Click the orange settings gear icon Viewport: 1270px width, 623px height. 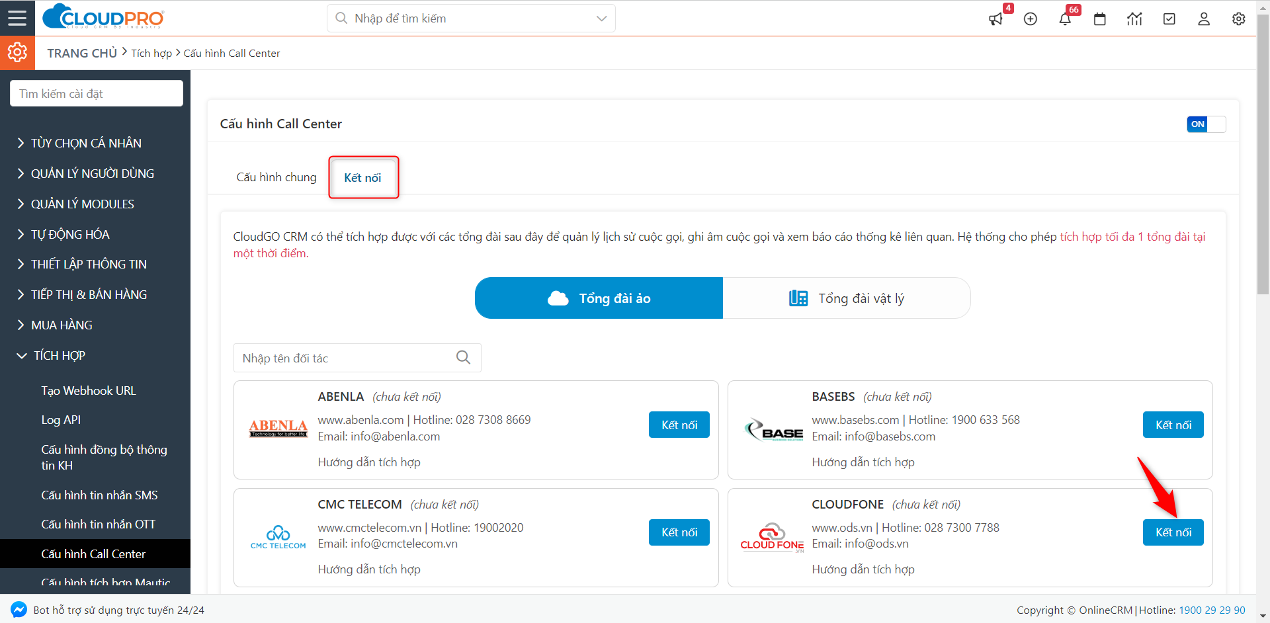[x=17, y=52]
